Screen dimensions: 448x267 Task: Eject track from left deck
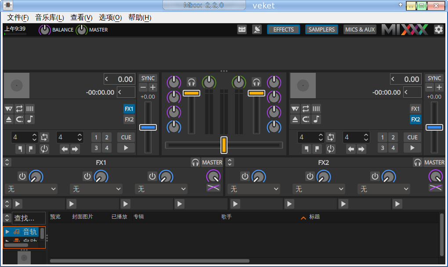coord(9,119)
